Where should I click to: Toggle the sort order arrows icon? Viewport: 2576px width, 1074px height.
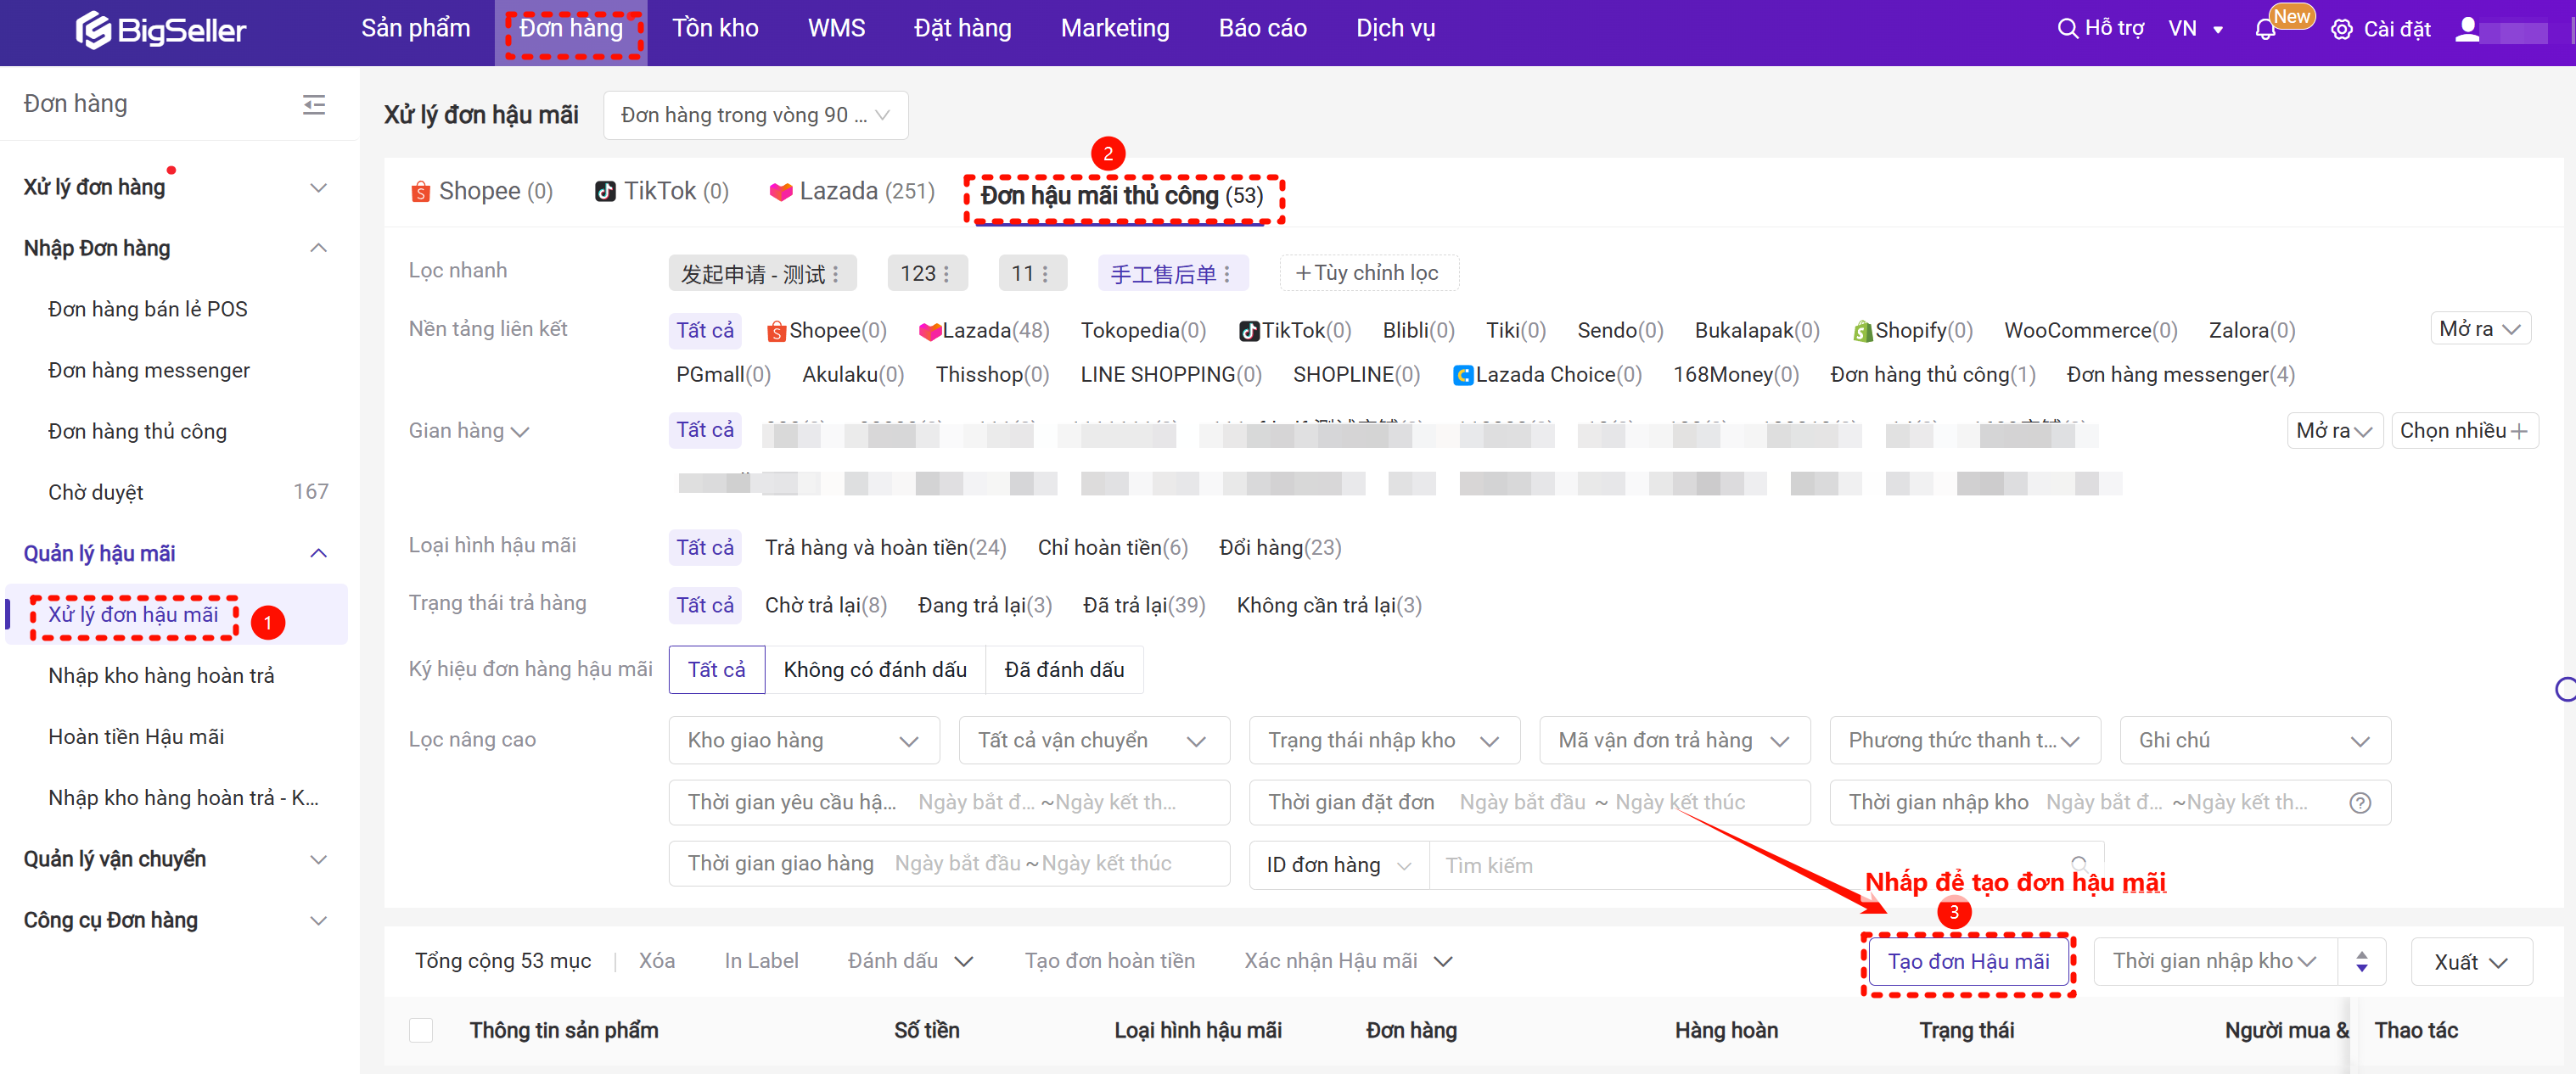click(x=2361, y=961)
